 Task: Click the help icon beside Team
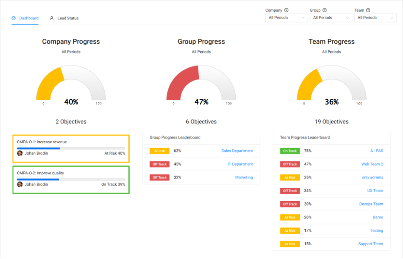click(368, 10)
